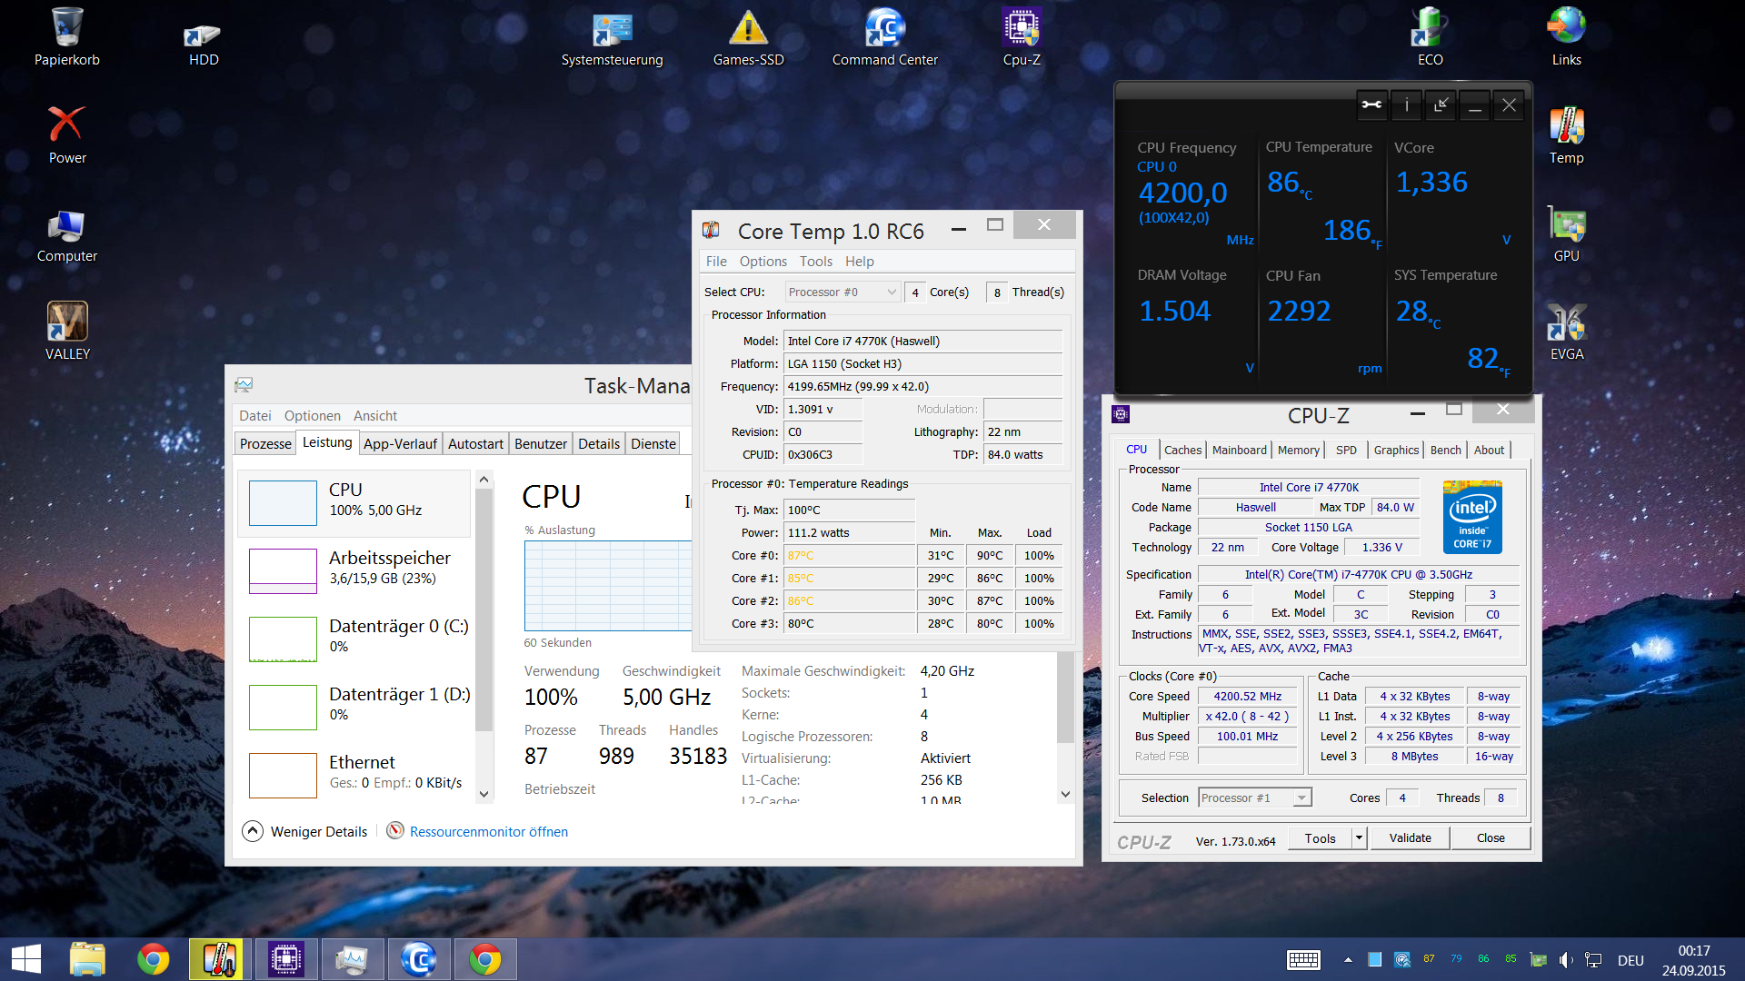Click the Tools dropdown arrow in CPU-Z
Viewport: 1745px width, 981px height.
coord(1359,837)
